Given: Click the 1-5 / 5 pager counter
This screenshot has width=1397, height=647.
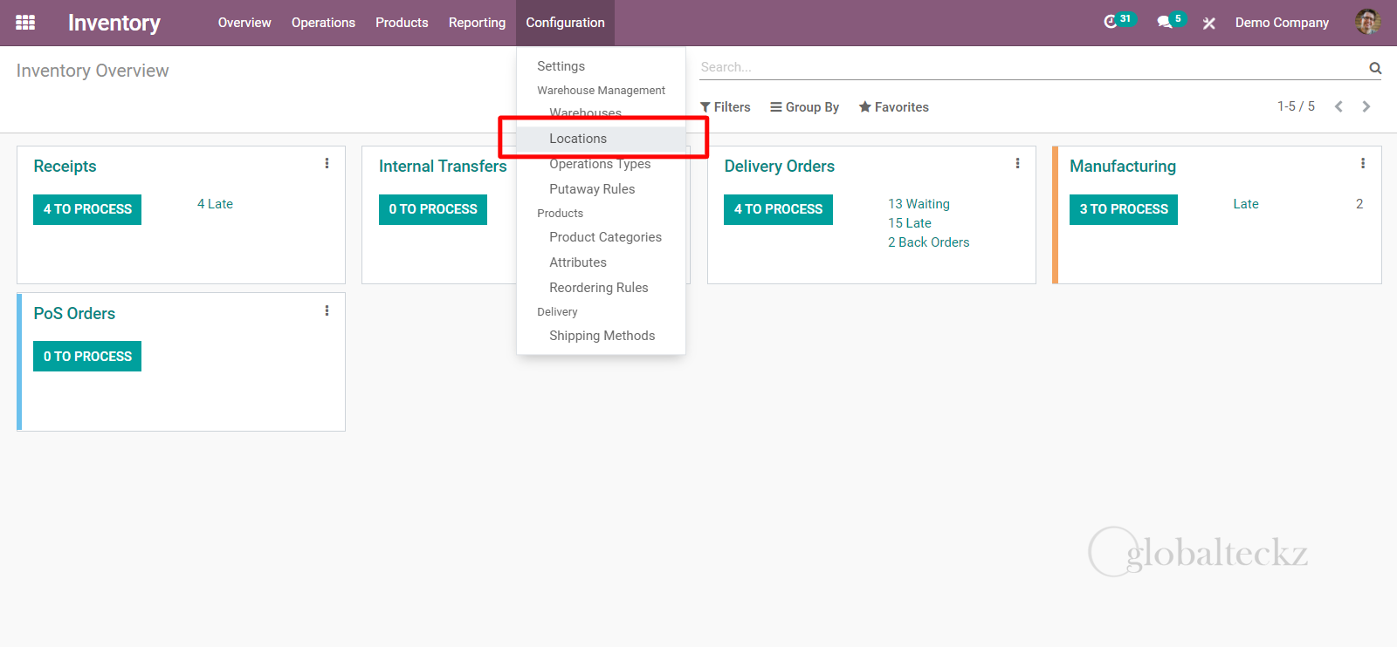Looking at the screenshot, I should [x=1296, y=106].
